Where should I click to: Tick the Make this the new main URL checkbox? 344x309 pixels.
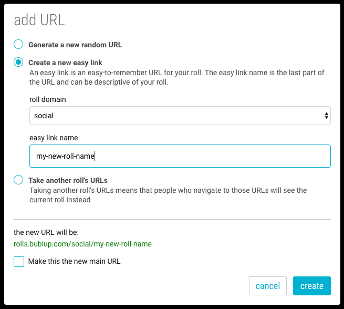click(x=19, y=262)
